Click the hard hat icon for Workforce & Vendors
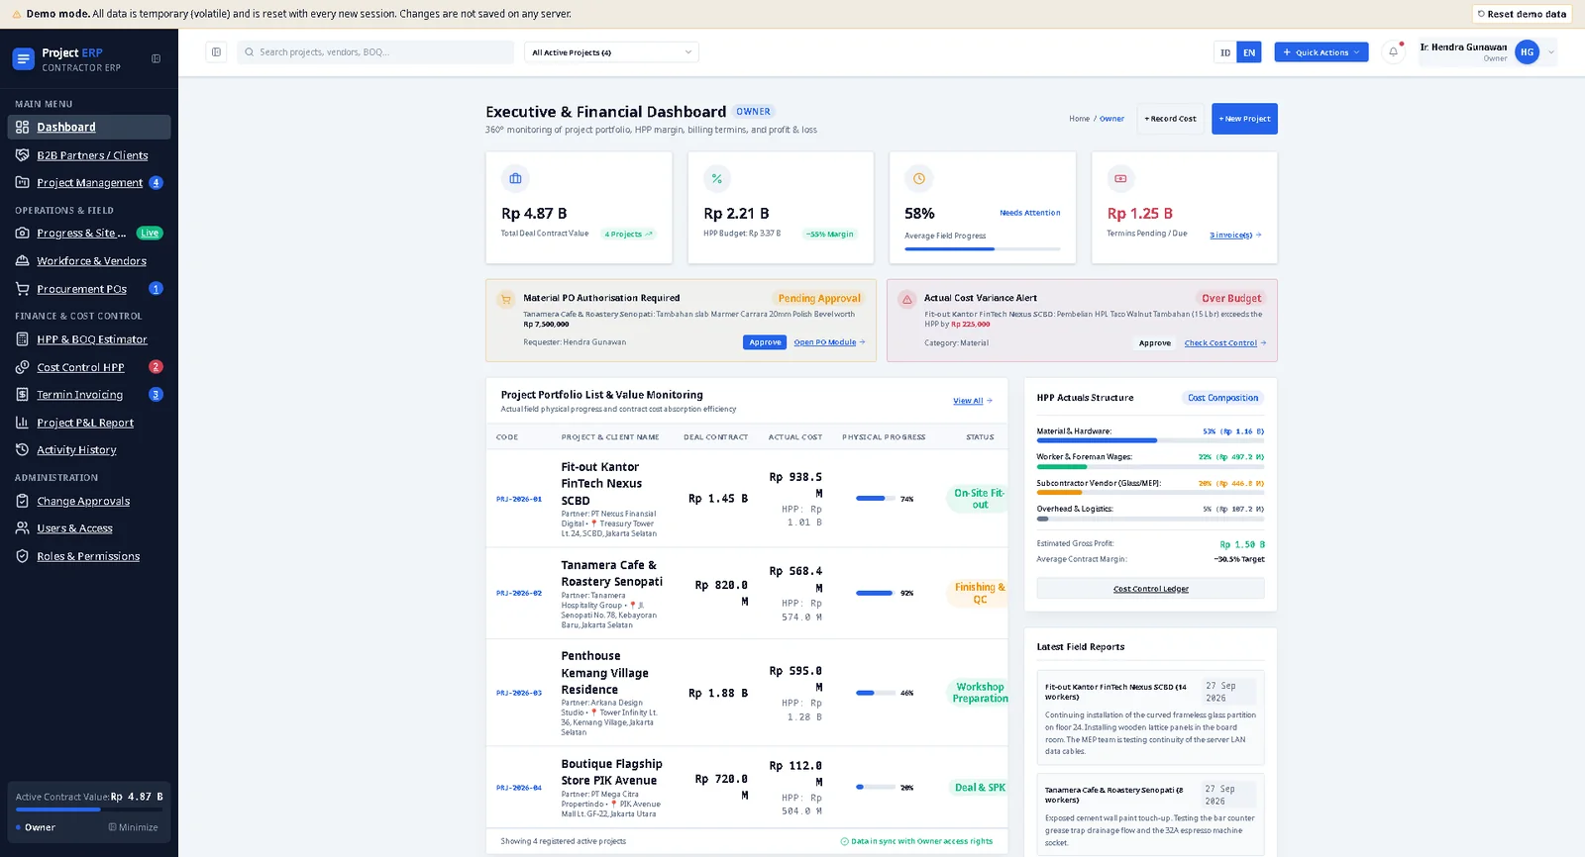The image size is (1585, 857). click(22, 261)
